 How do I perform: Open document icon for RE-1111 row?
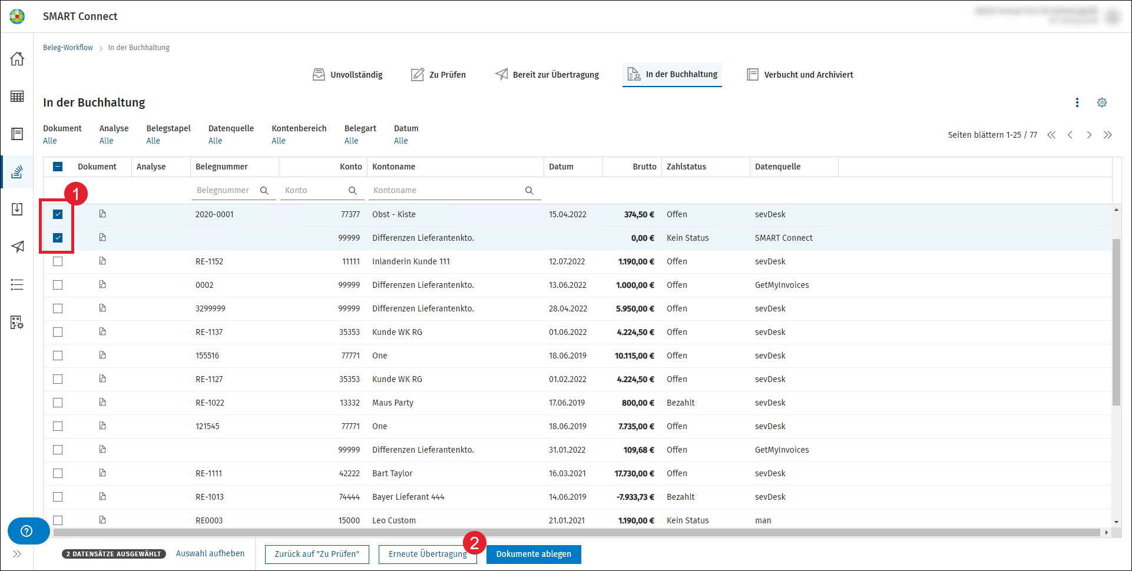coord(102,473)
